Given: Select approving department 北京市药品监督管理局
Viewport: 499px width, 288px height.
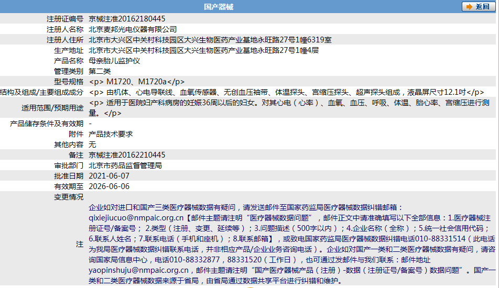Looking at the screenshot, I should [x=125, y=165].
